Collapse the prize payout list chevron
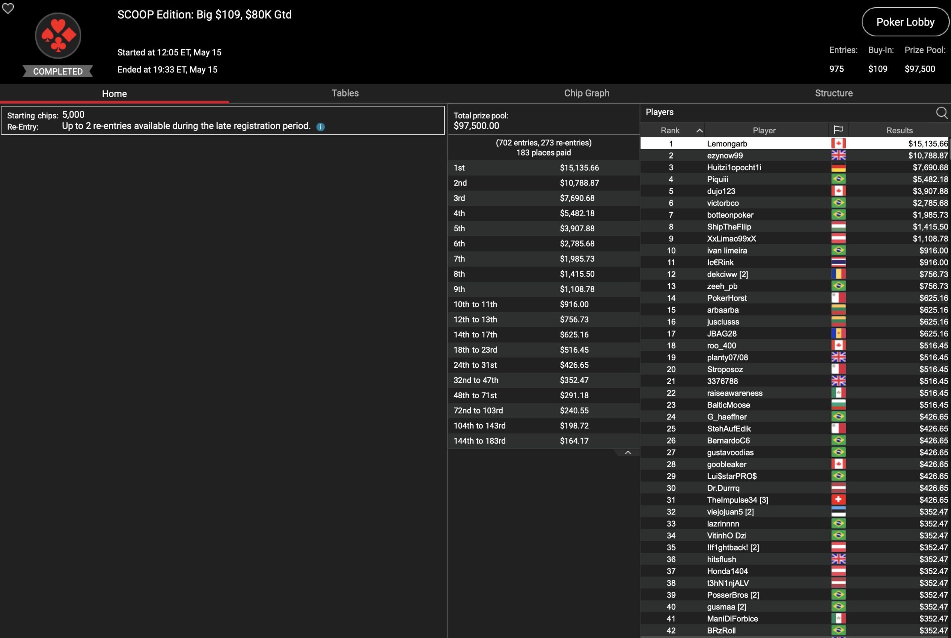The height and width of the screenshot is (638, 951). (x=627, y=453)
